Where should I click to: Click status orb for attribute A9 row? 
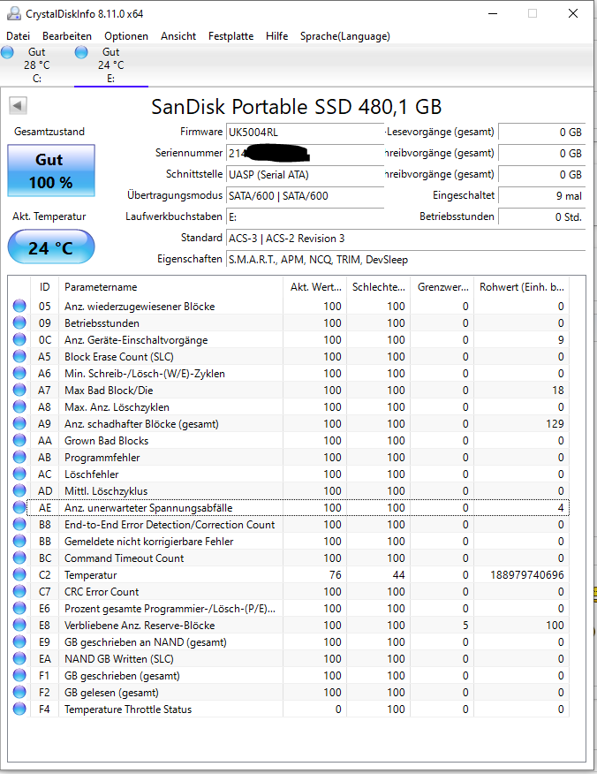(19, 423)
